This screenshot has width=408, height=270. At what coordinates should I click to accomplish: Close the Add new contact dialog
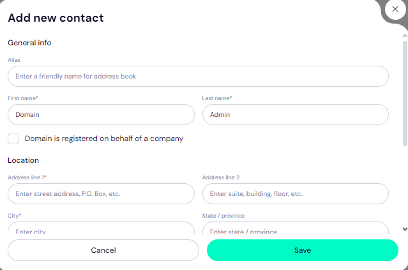395,9
